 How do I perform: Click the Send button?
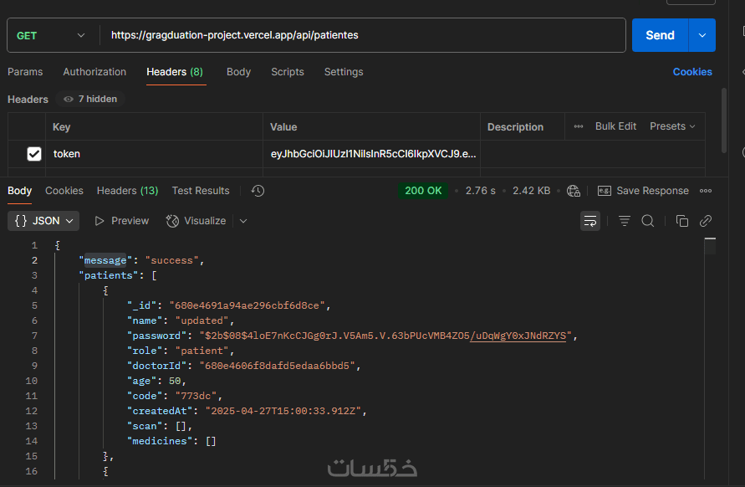tap(659, 35)
